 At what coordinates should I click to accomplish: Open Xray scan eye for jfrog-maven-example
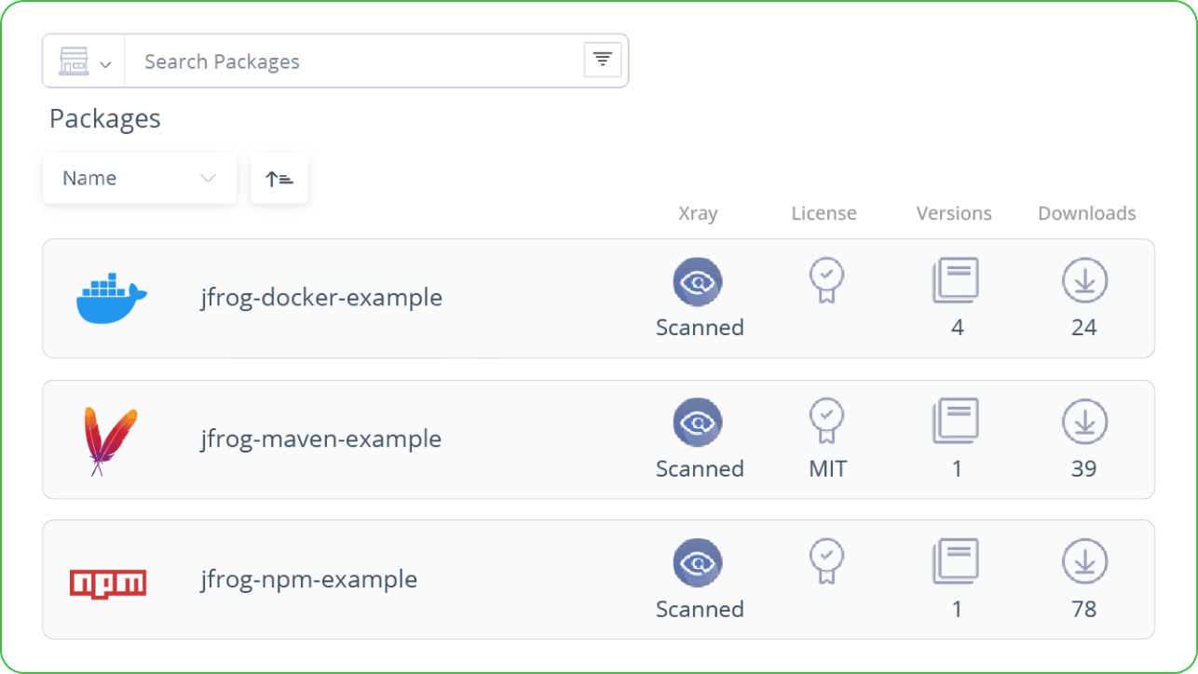[699, 422]
